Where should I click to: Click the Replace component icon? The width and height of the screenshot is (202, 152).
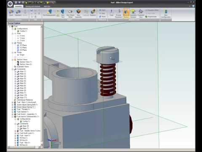pos(93,13)
